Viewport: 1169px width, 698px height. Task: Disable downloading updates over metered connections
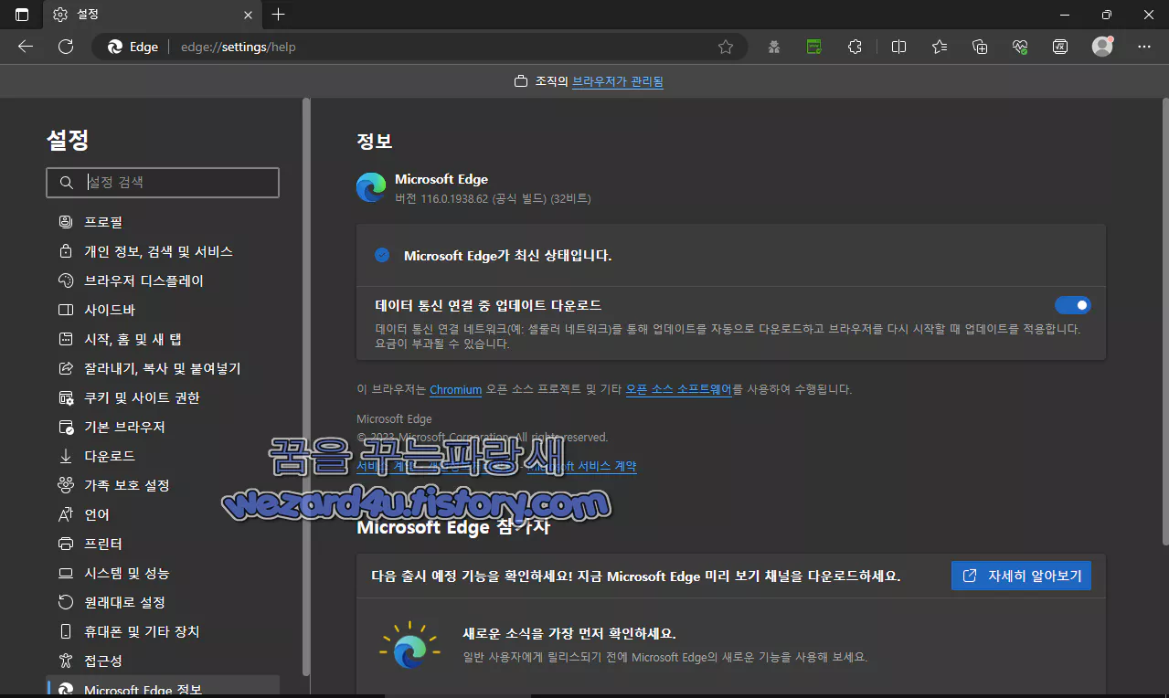coord(1072,304)
